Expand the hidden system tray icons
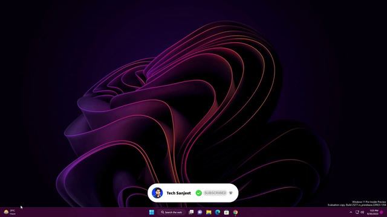 click(x=351, y=212)
